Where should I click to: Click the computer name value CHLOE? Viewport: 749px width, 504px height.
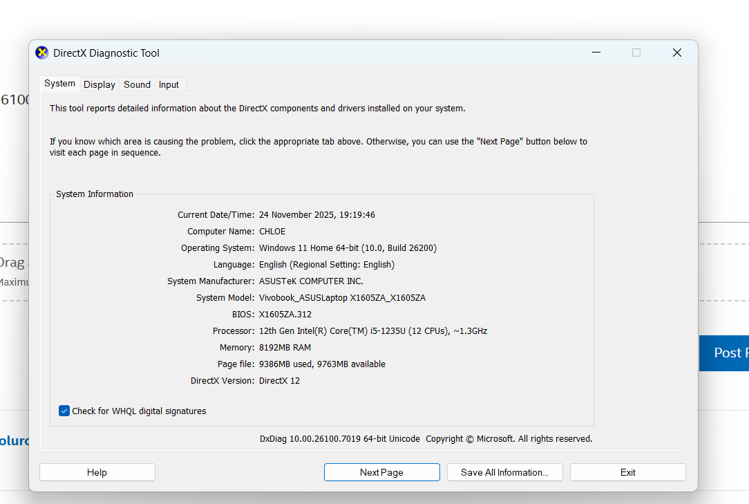tap(272, 232)
